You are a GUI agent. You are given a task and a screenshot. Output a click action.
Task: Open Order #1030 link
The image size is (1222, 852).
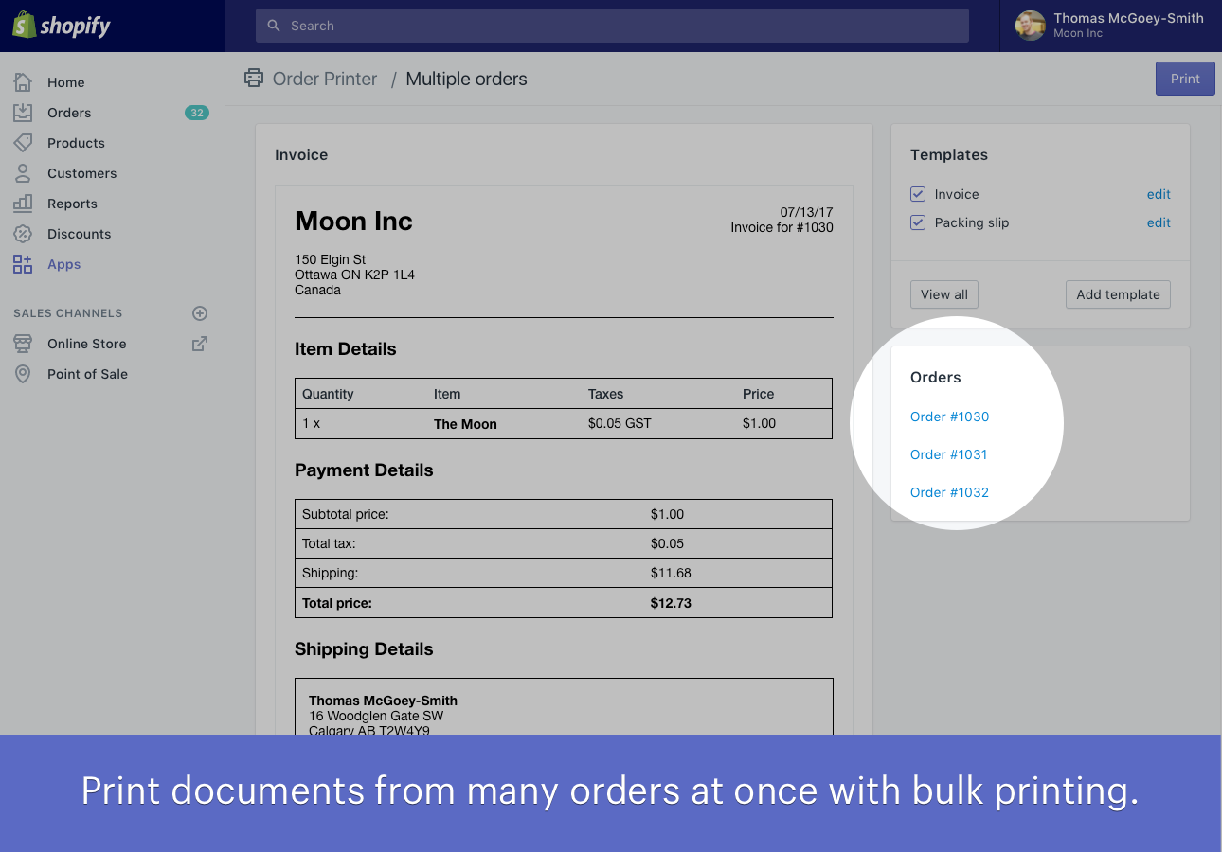coord(949,417)
